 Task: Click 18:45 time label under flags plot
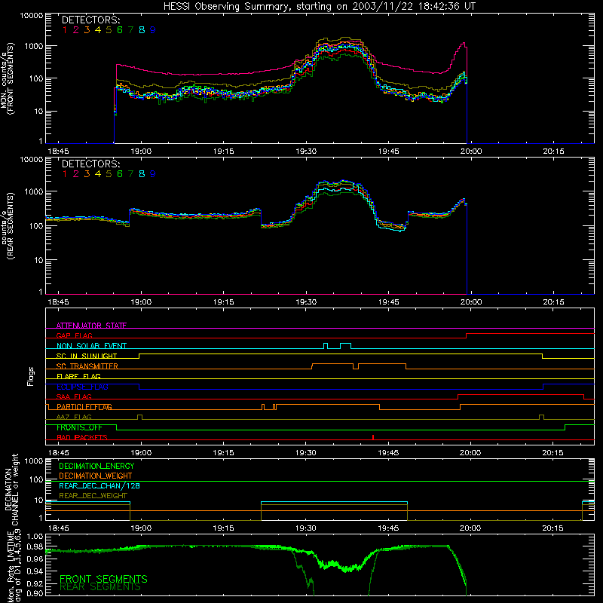(59, 453)
